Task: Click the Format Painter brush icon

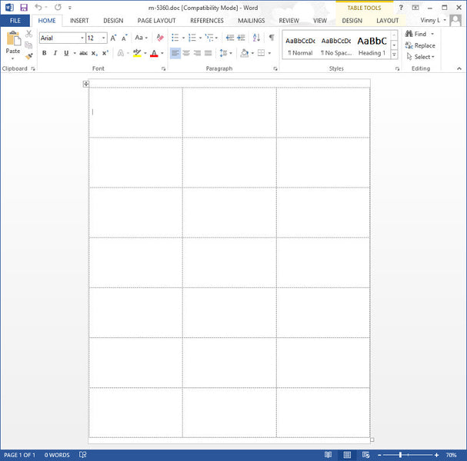Action: pos(29,56)
